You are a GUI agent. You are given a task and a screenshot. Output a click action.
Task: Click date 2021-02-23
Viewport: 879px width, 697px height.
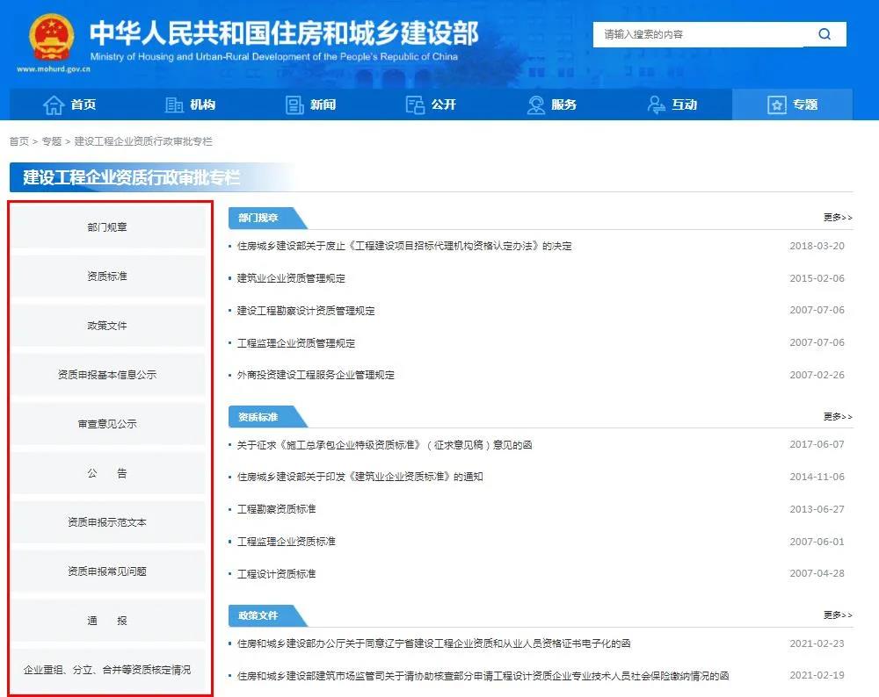click(x=817, y=643)
